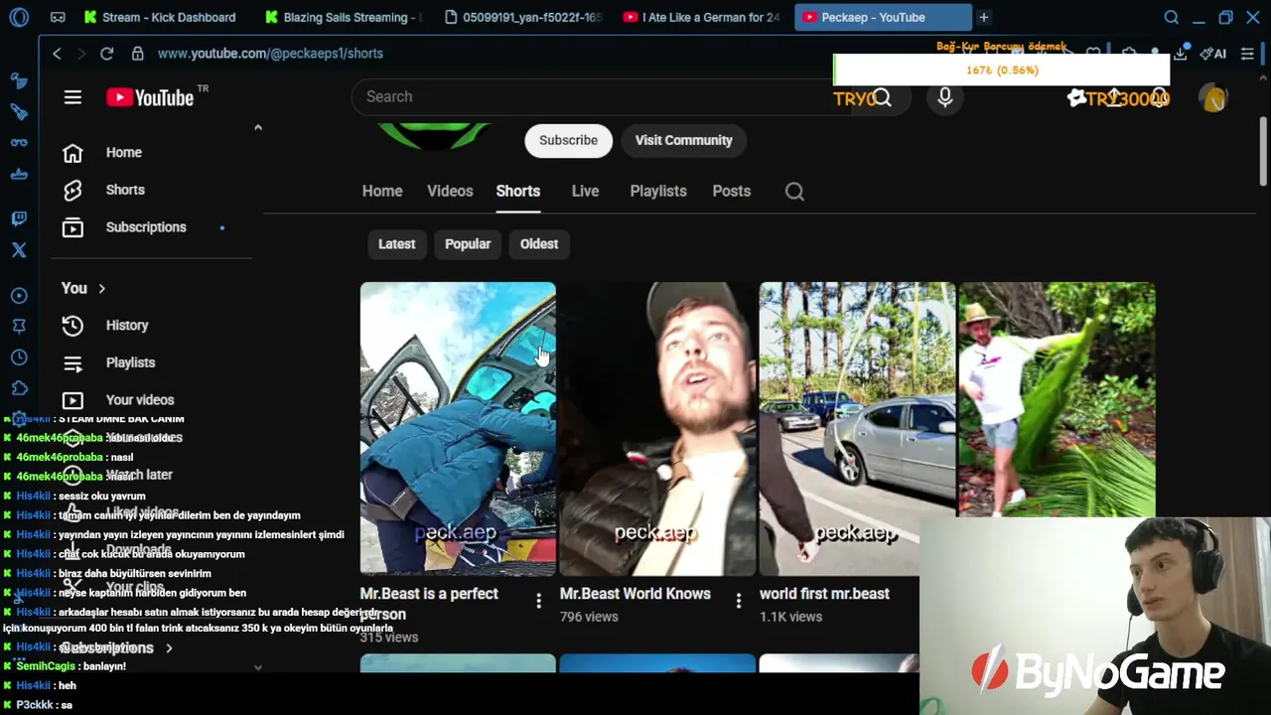This screenshot has height=715, width=1271.
Task: Click the Opera GX logo menu
Action: pos(19,17)
